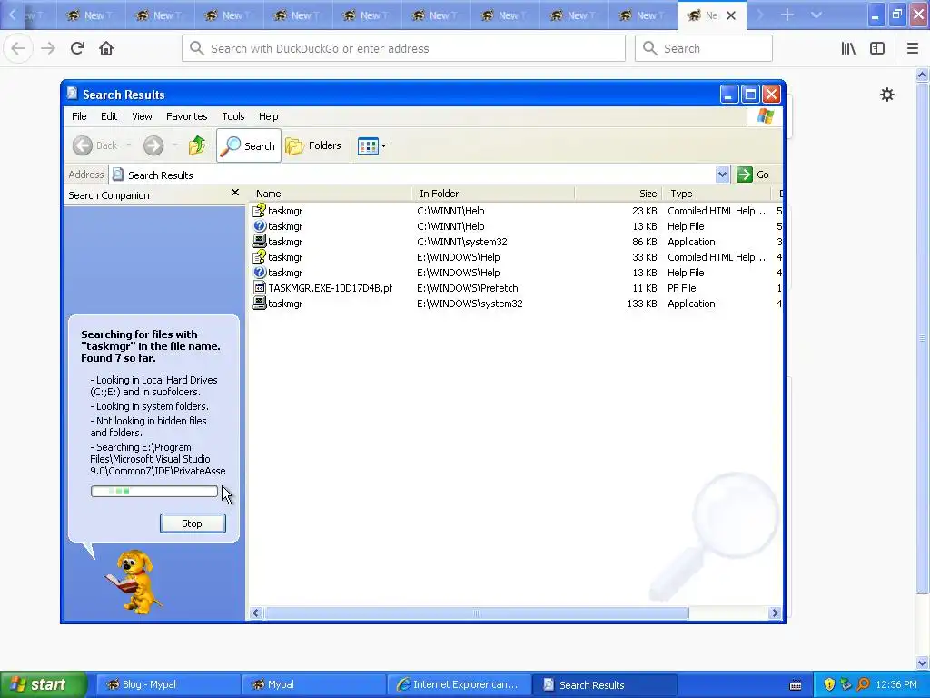The height and width of the screenshot is (698, 930).
Task: Open the browser Library icon
Action: click(848, 48)
